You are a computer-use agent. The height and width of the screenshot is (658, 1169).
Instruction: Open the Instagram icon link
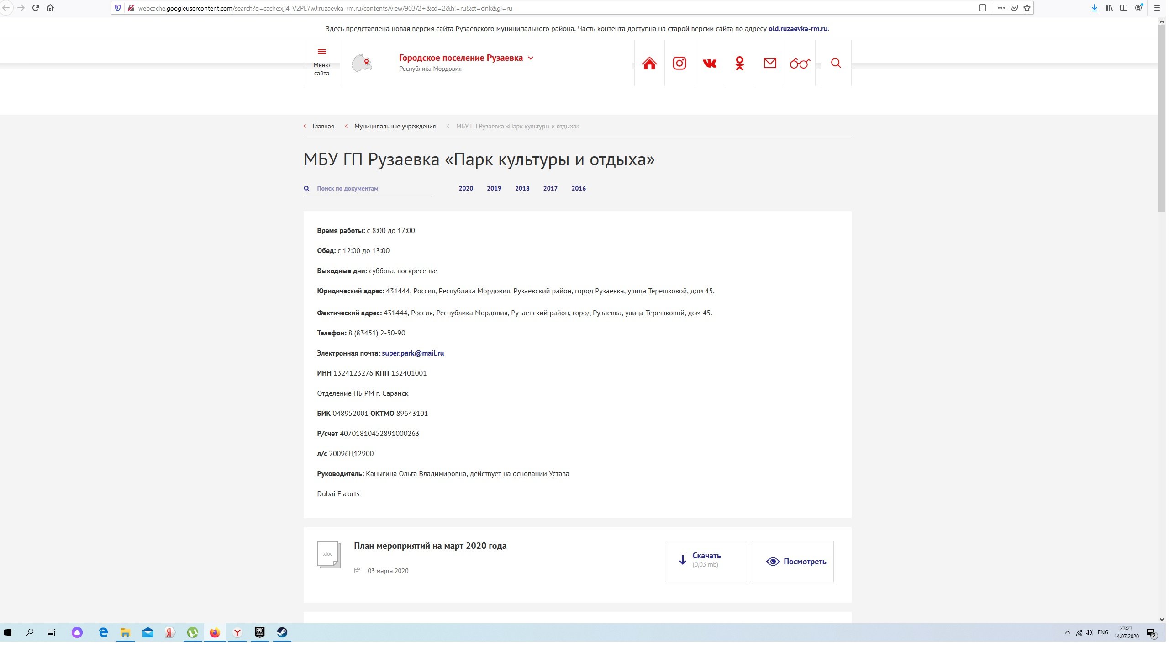pyautogui.click(x=679, y=63)
